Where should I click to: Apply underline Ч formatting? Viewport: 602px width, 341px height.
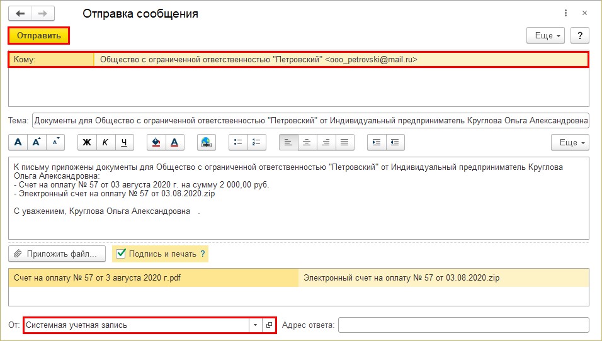point(124,142)
